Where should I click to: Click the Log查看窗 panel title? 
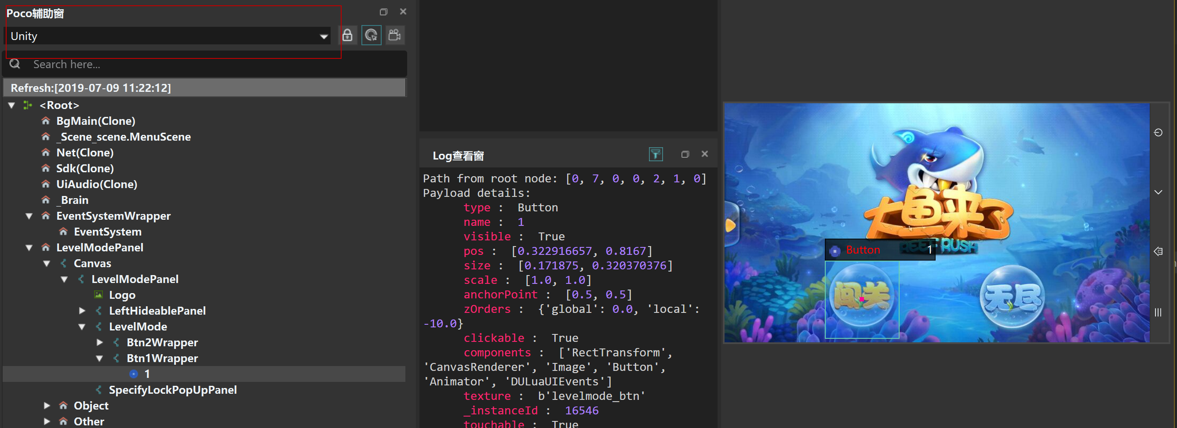[x=459, y=155]
